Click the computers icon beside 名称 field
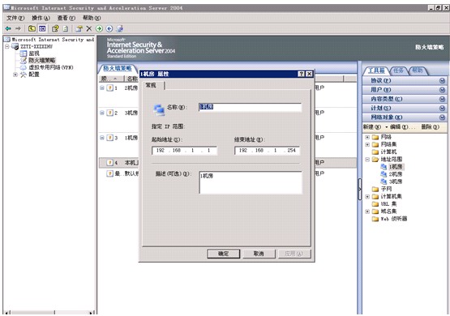450x316 pixels. click(159, 109)
